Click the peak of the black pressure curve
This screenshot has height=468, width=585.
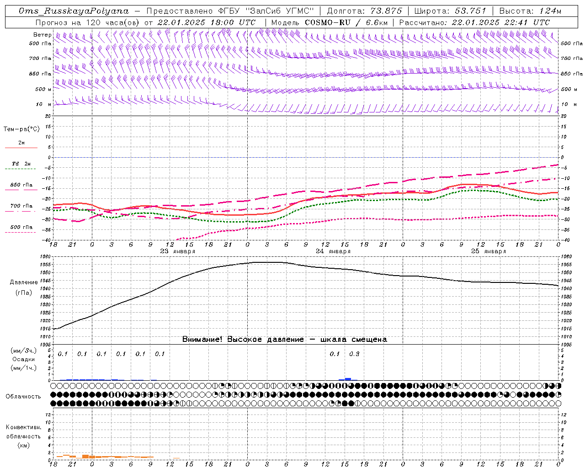click(x=267, y=262)
